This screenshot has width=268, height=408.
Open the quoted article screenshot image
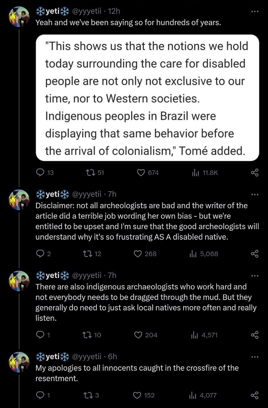[148, 98]
